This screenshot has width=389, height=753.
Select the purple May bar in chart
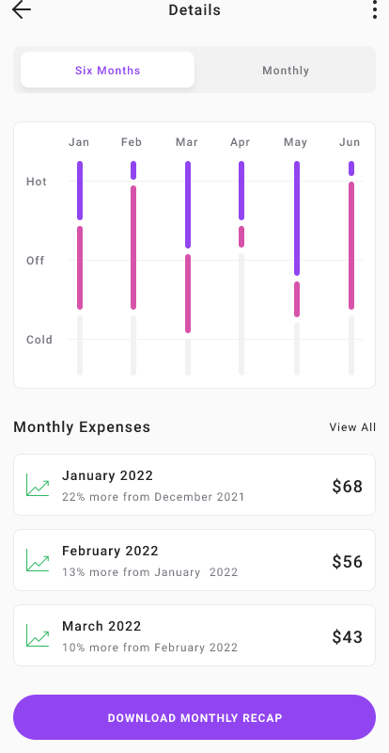[297, 218]
